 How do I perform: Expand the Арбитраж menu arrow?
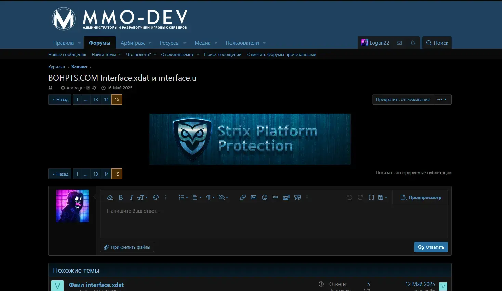[150, 43]
